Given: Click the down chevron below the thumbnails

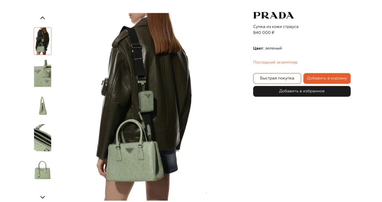Looking at the screenshot, I should pos(43,197).
